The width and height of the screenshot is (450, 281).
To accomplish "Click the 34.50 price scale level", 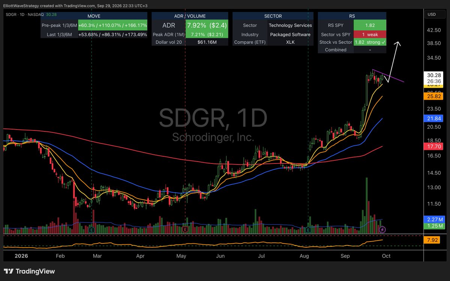I will 433,58.
